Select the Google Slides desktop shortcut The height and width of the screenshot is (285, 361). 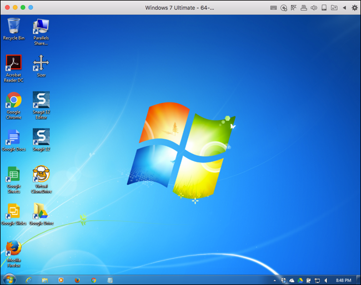point(13,215)
